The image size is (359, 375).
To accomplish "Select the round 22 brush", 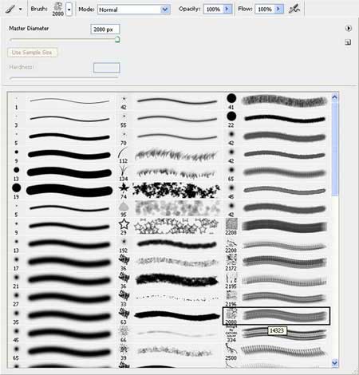I will [277, 120].
